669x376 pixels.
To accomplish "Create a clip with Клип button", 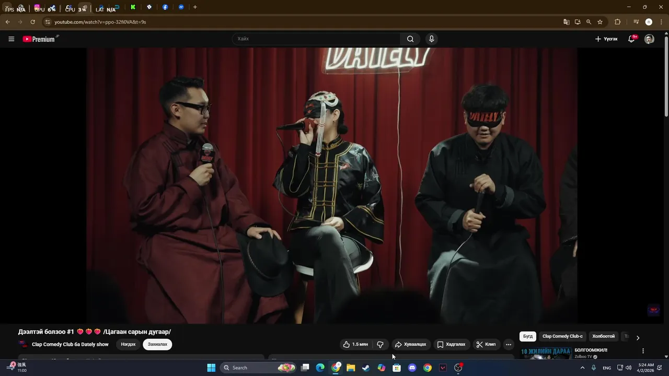I will 486,345.
